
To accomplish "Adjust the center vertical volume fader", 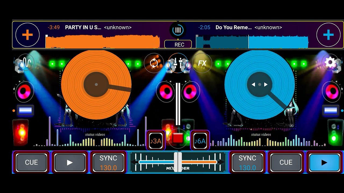I will [x=178, y=104].
